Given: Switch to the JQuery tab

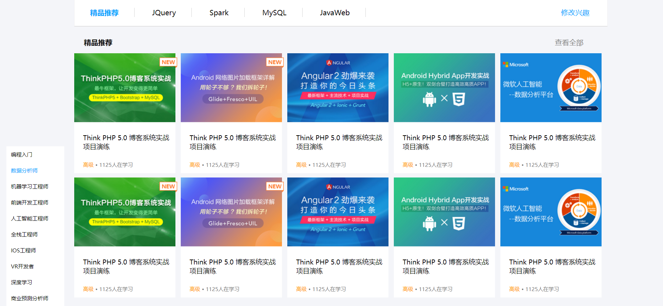Looking at the screenshot, I should tap(164, 13).
